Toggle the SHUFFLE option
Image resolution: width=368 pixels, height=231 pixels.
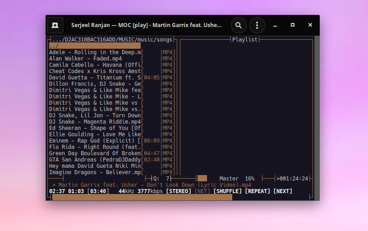[x=227, y=191]
